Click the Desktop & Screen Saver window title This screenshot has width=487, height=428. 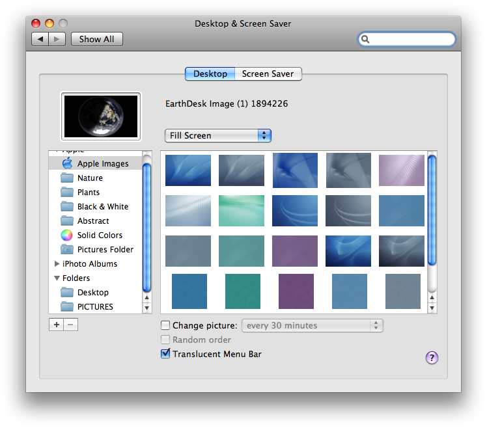pos(243,23)
